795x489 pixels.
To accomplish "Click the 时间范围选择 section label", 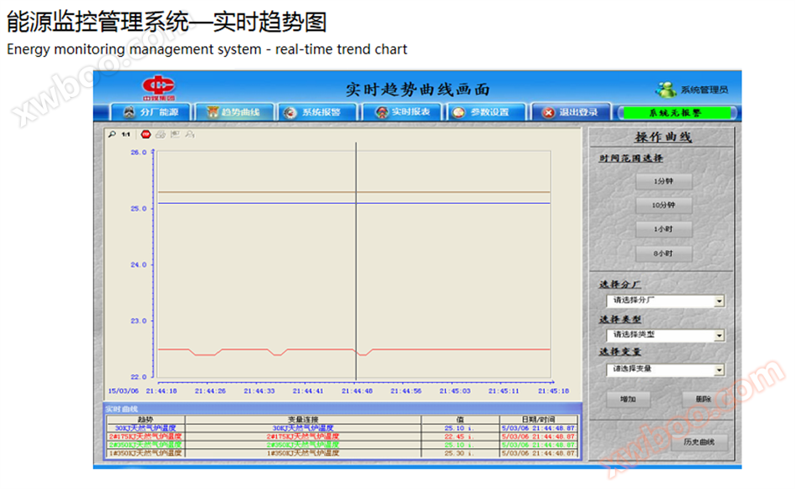I will pyautogui.click(x=631, y=159).
